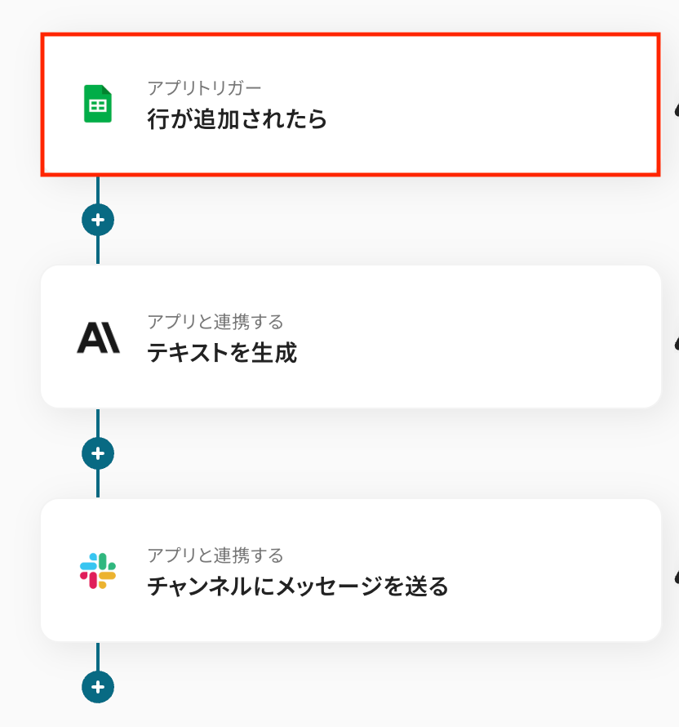Click アプリと連携する label above テキストを生成
The image size is (679, 727).
click(x=215, y=321)
